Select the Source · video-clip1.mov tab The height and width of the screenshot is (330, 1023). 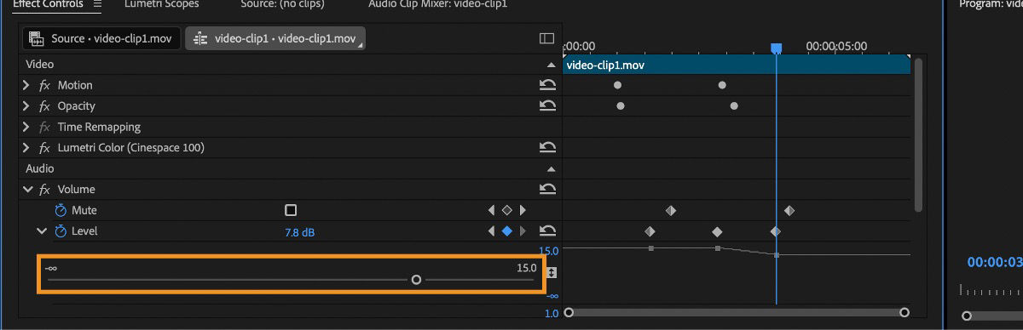click(x=101, y=39)
